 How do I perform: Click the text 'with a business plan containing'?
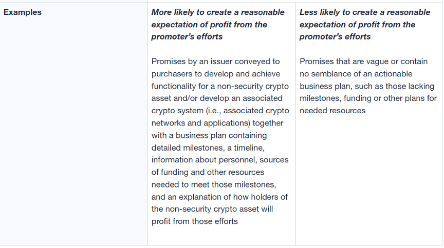209,135
